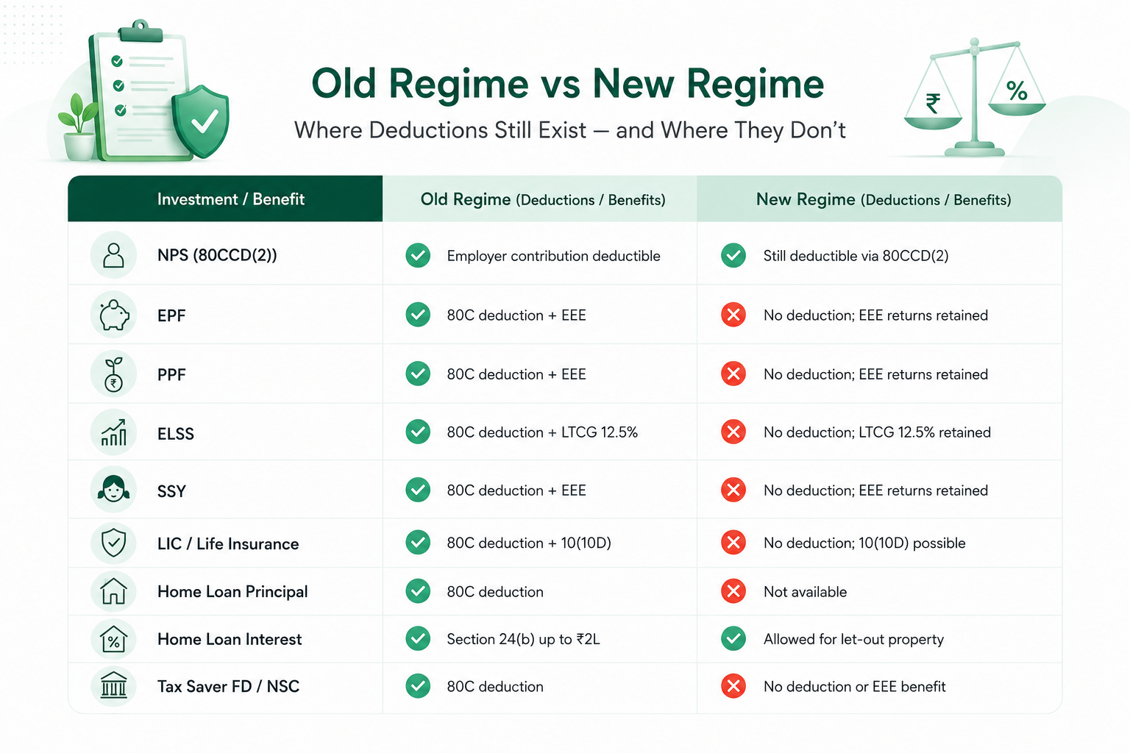Click the SSY row label
The height and width of the screenshot is (753, 1130).
pyautogui.click(x=171, y=491)
